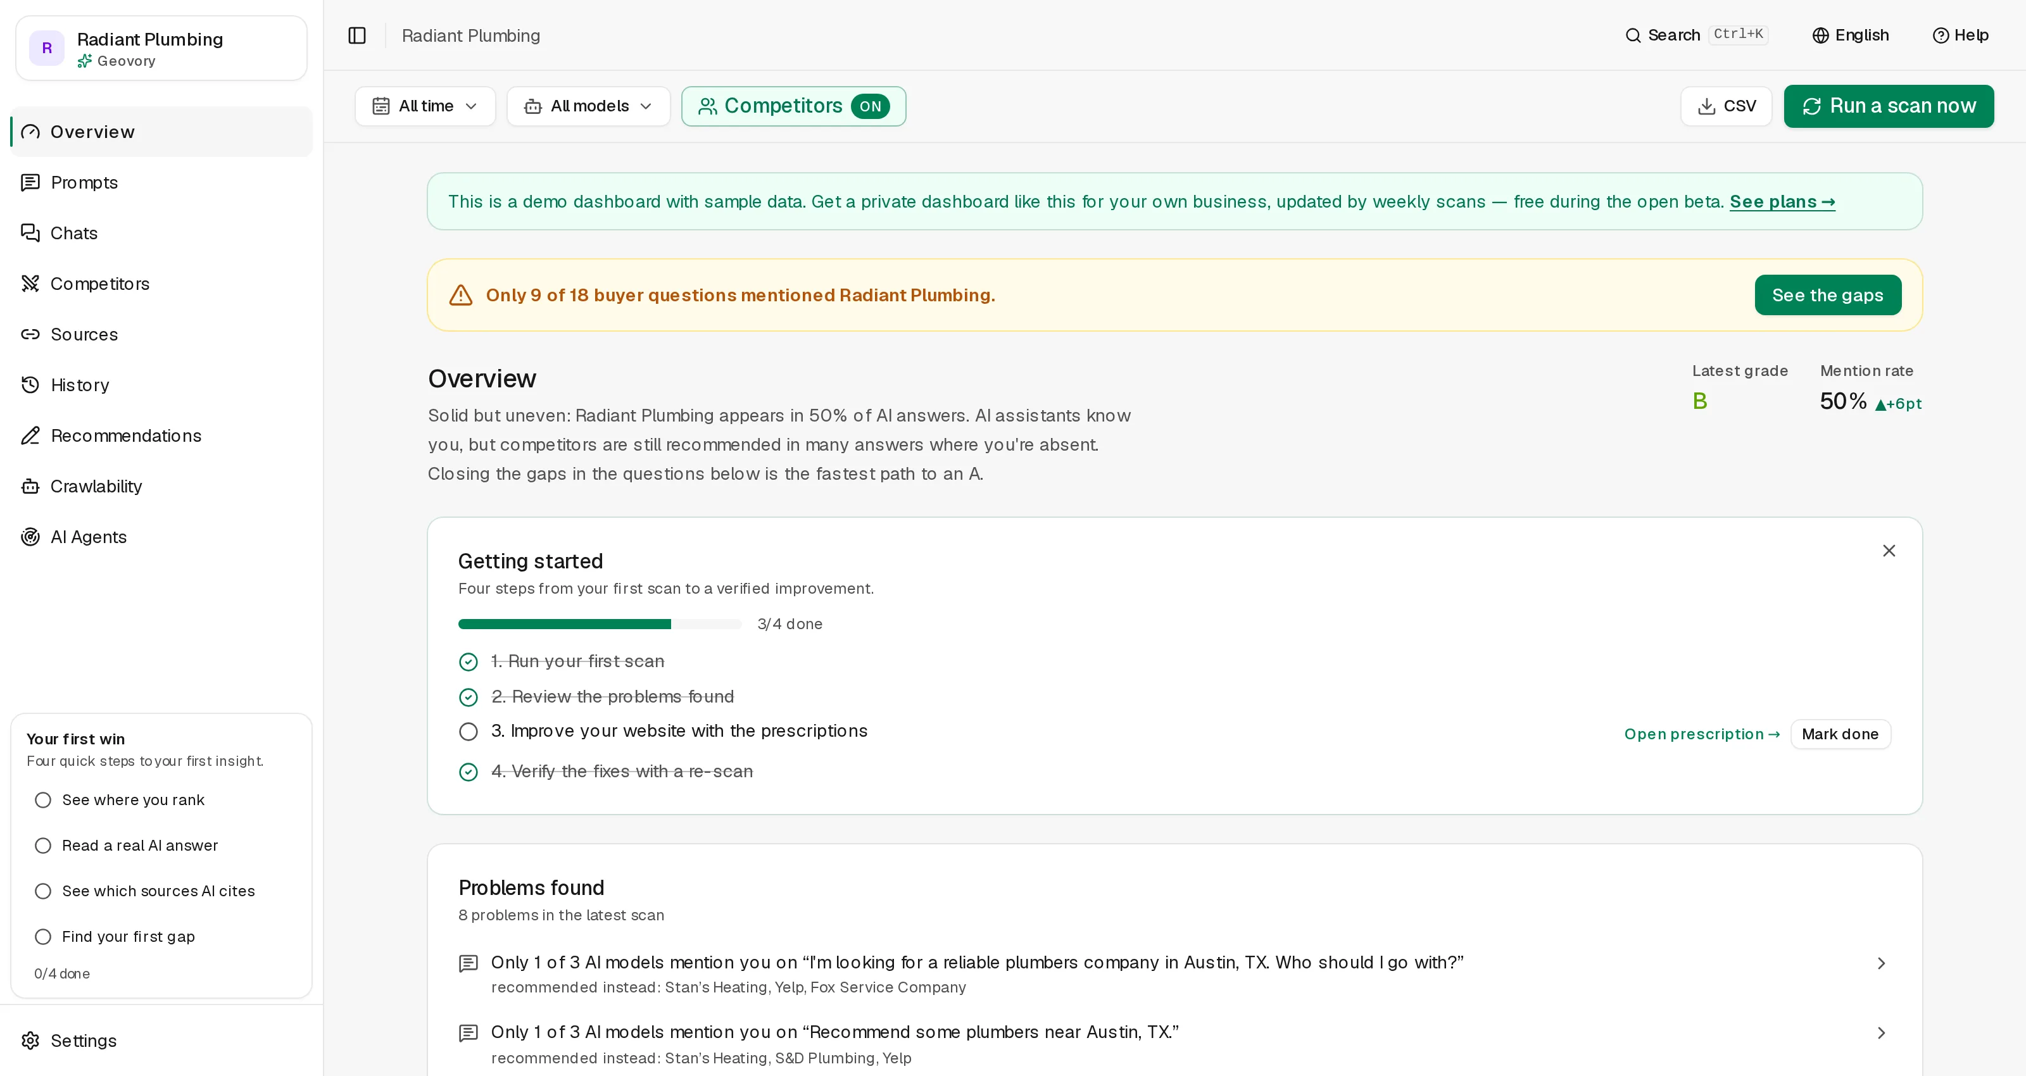Follow the See plans link
Image resolution: width=2026 pixels, height=1076 pixels.
pos(1782,202)
